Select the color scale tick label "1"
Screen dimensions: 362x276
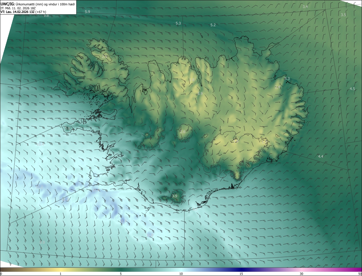(x=61, y=274)
